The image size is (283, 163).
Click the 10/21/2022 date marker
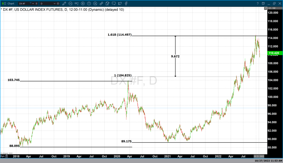click(x=258, y=156)
